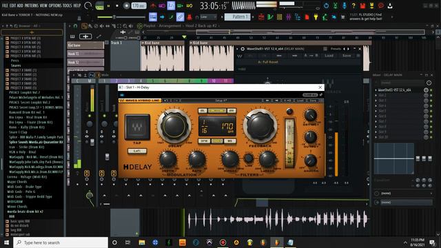The height and width of the screenshot is (248, 441).
Task: Open the FILE menu
Action: (x=5, y=6)
